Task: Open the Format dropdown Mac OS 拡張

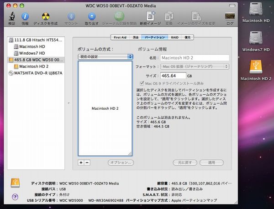Action: [x=195, y=66]
